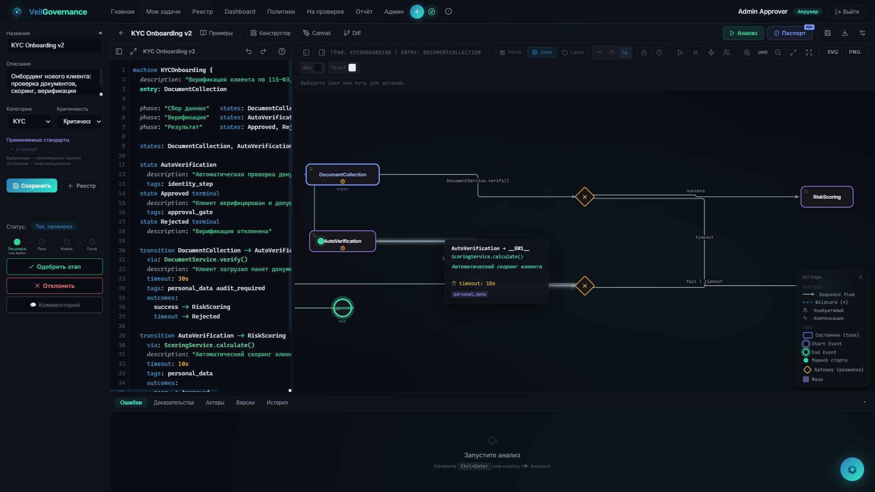Activate the Lanes view icon
The width and height of the screenshot is (875, 492).
pyautogui.click(x=573, y=52)
